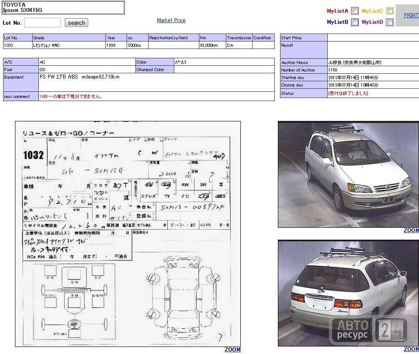Click the Closing day date value
Viewport: 419px width, 354px height.
(x=353, y=85)
